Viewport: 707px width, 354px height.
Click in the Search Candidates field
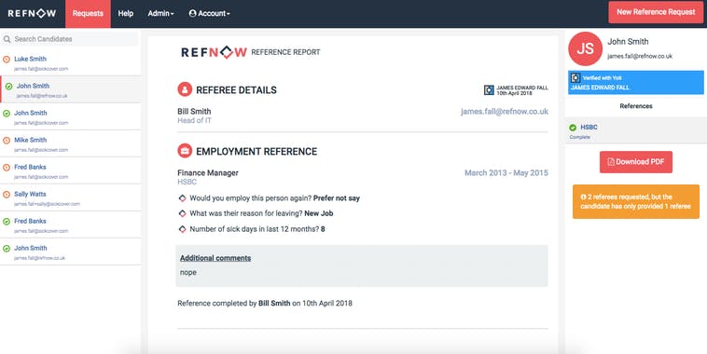coord(70,39)
